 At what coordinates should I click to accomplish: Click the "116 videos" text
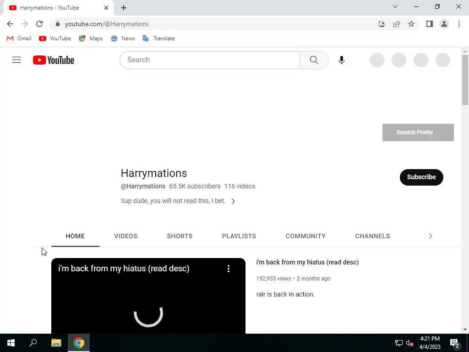240,186
